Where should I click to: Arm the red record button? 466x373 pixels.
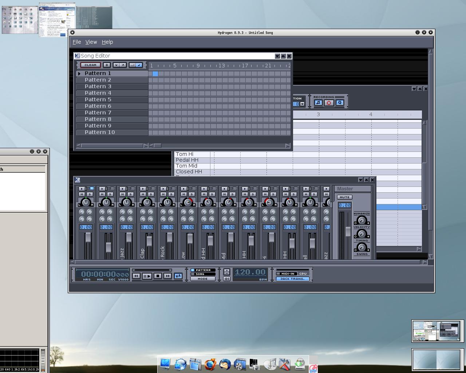329,103
